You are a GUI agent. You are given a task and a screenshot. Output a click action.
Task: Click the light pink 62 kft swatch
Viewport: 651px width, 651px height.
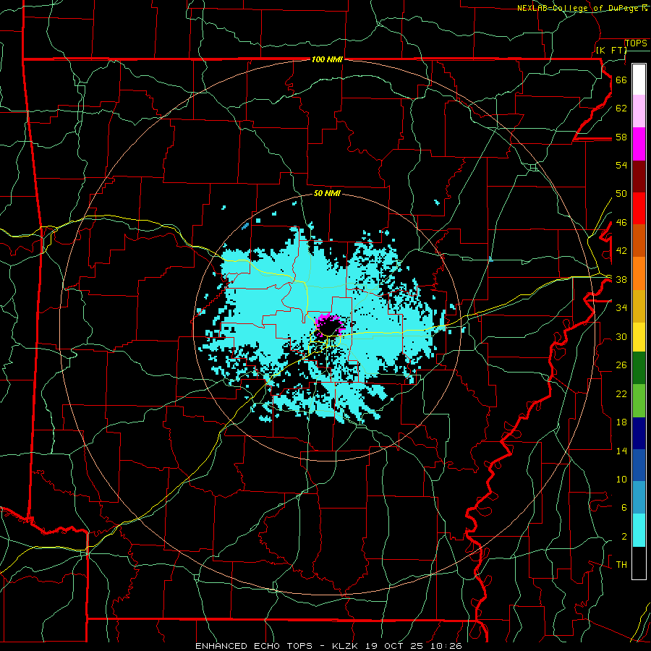(x=639, y=111)
